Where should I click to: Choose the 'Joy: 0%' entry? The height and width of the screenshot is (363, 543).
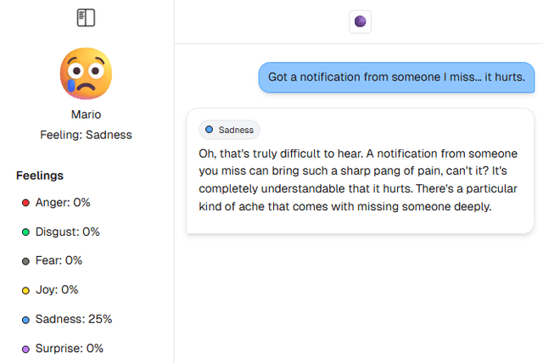click(x=57, y=290)
